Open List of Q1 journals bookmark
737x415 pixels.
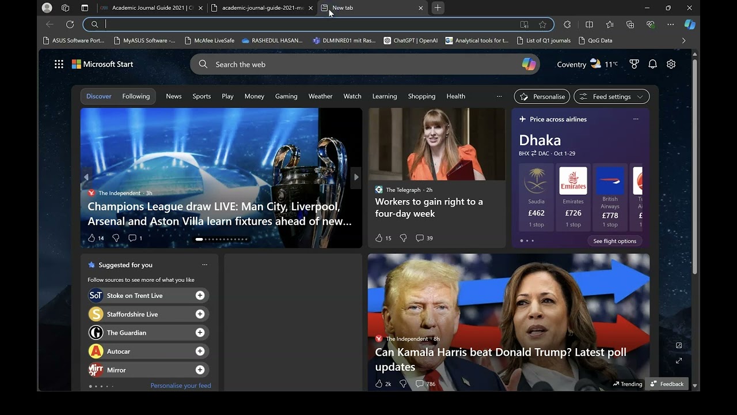[x=544, y=40]
